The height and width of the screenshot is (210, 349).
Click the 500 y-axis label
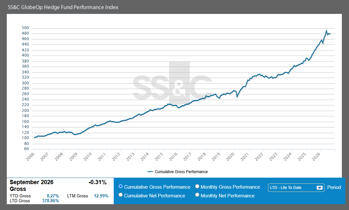tap(25, 28)
